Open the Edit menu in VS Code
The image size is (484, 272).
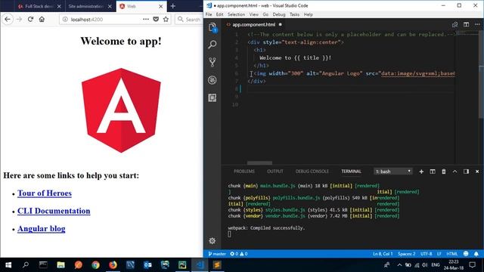[219, 14]
